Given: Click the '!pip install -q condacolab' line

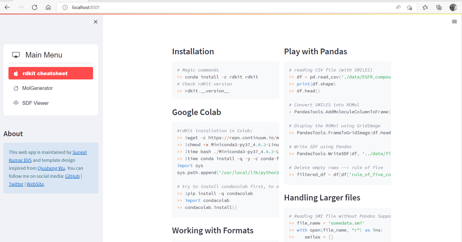Looking at the screenshot, I should (215, 193).
